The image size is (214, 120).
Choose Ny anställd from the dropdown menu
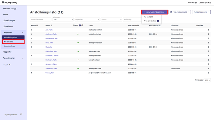tap(148, 17)
